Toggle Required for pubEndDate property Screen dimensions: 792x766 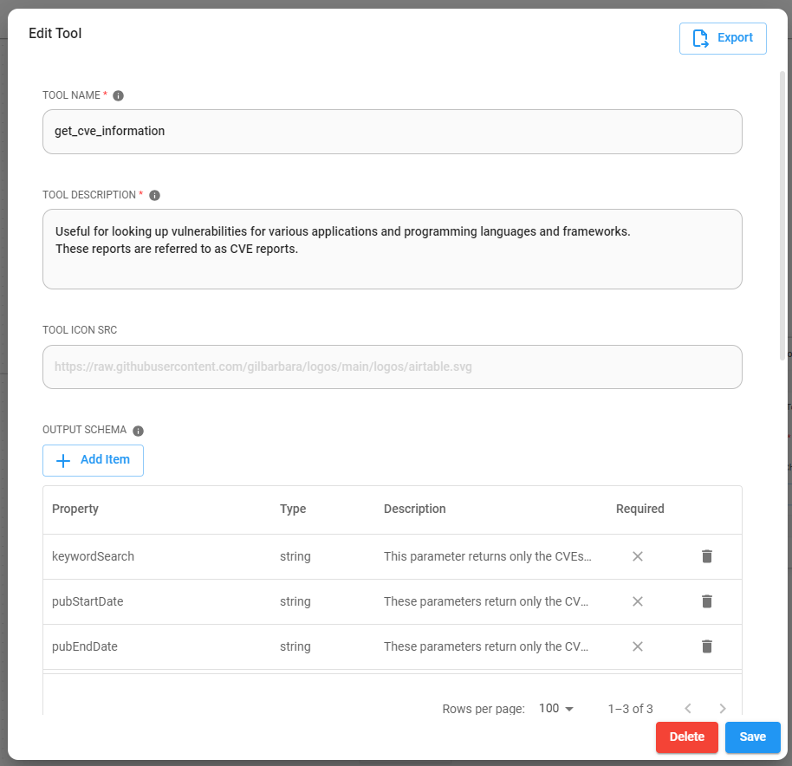(638, 646)
